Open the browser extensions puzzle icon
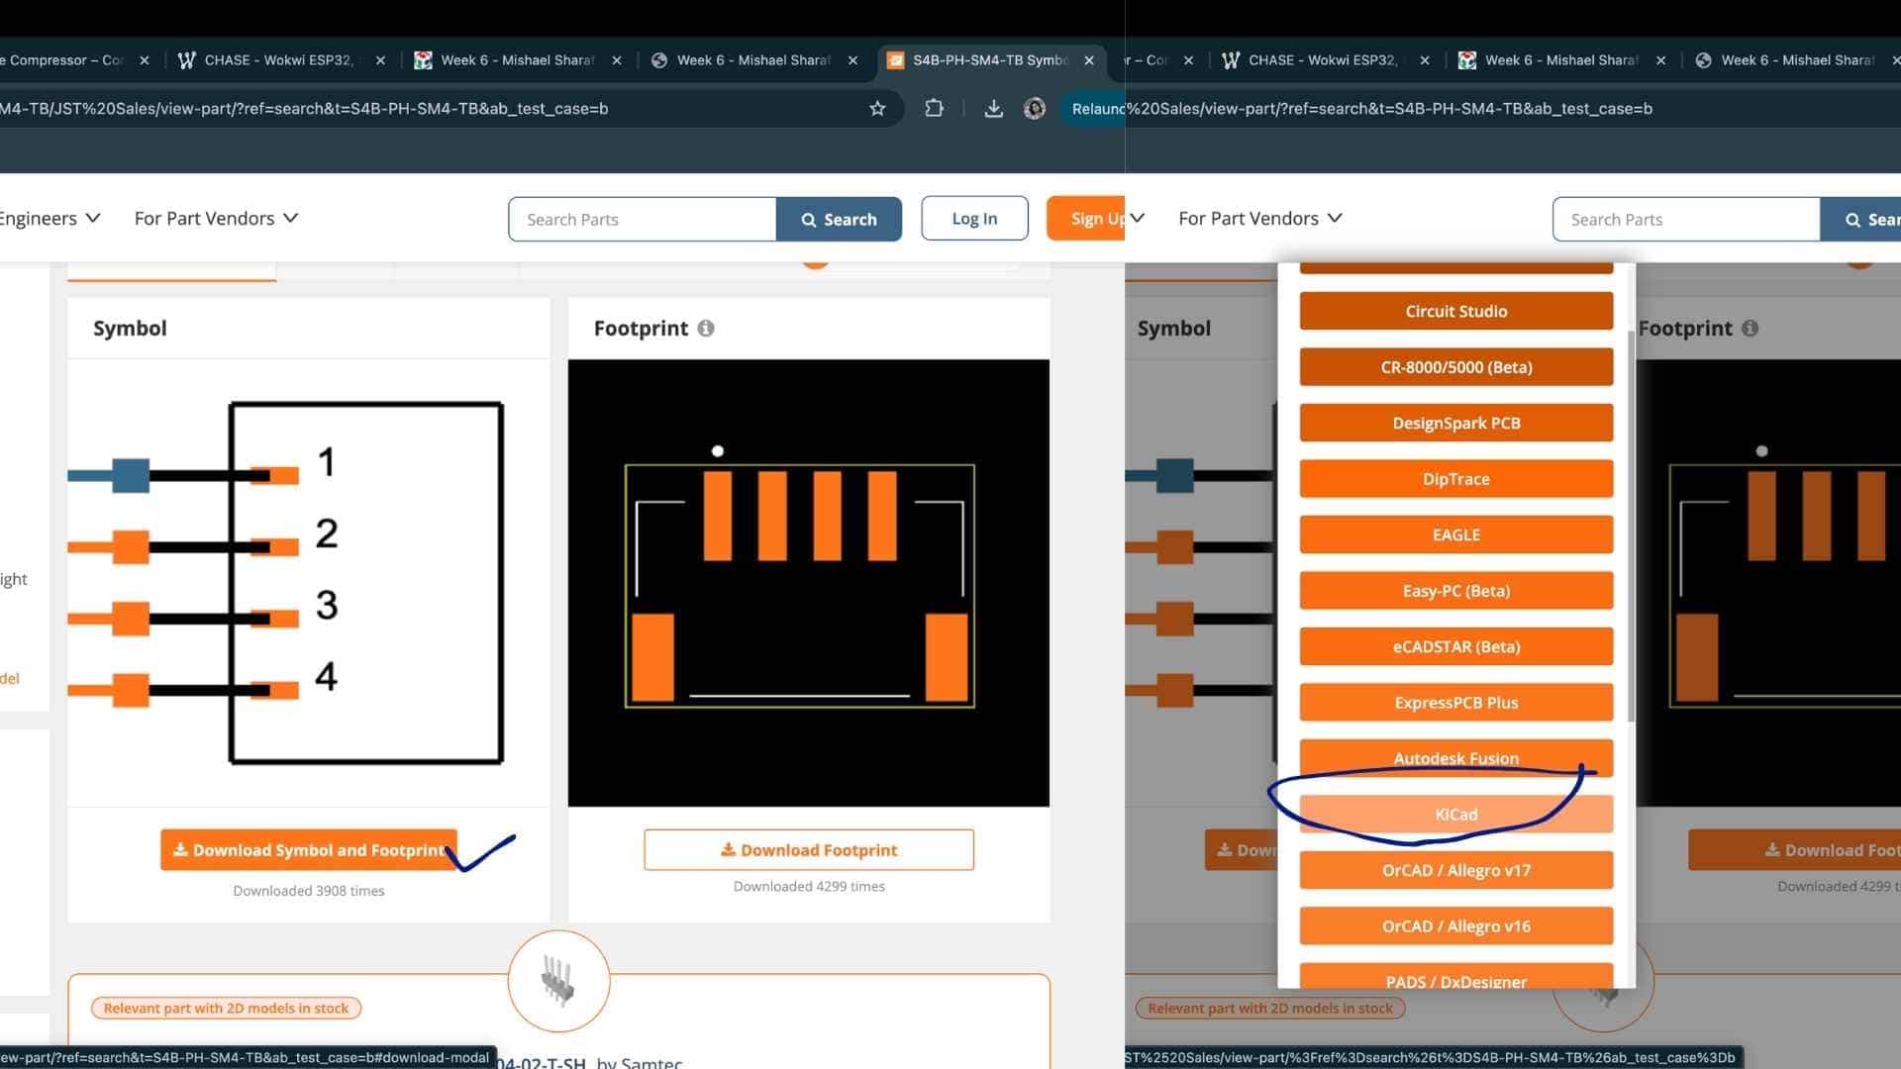Screen dimensions: 1901x1069 934,109
